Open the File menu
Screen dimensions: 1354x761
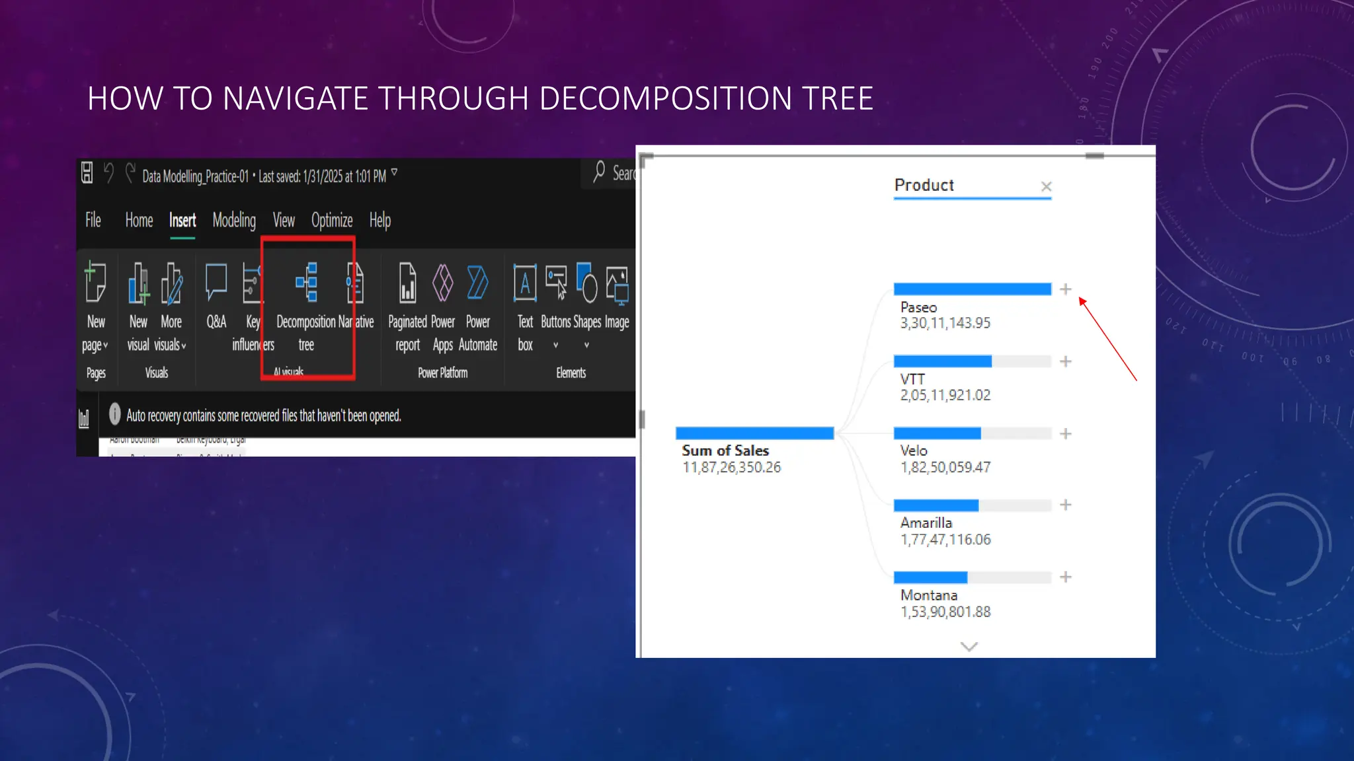pyautogui.click(x=93, y=220)
